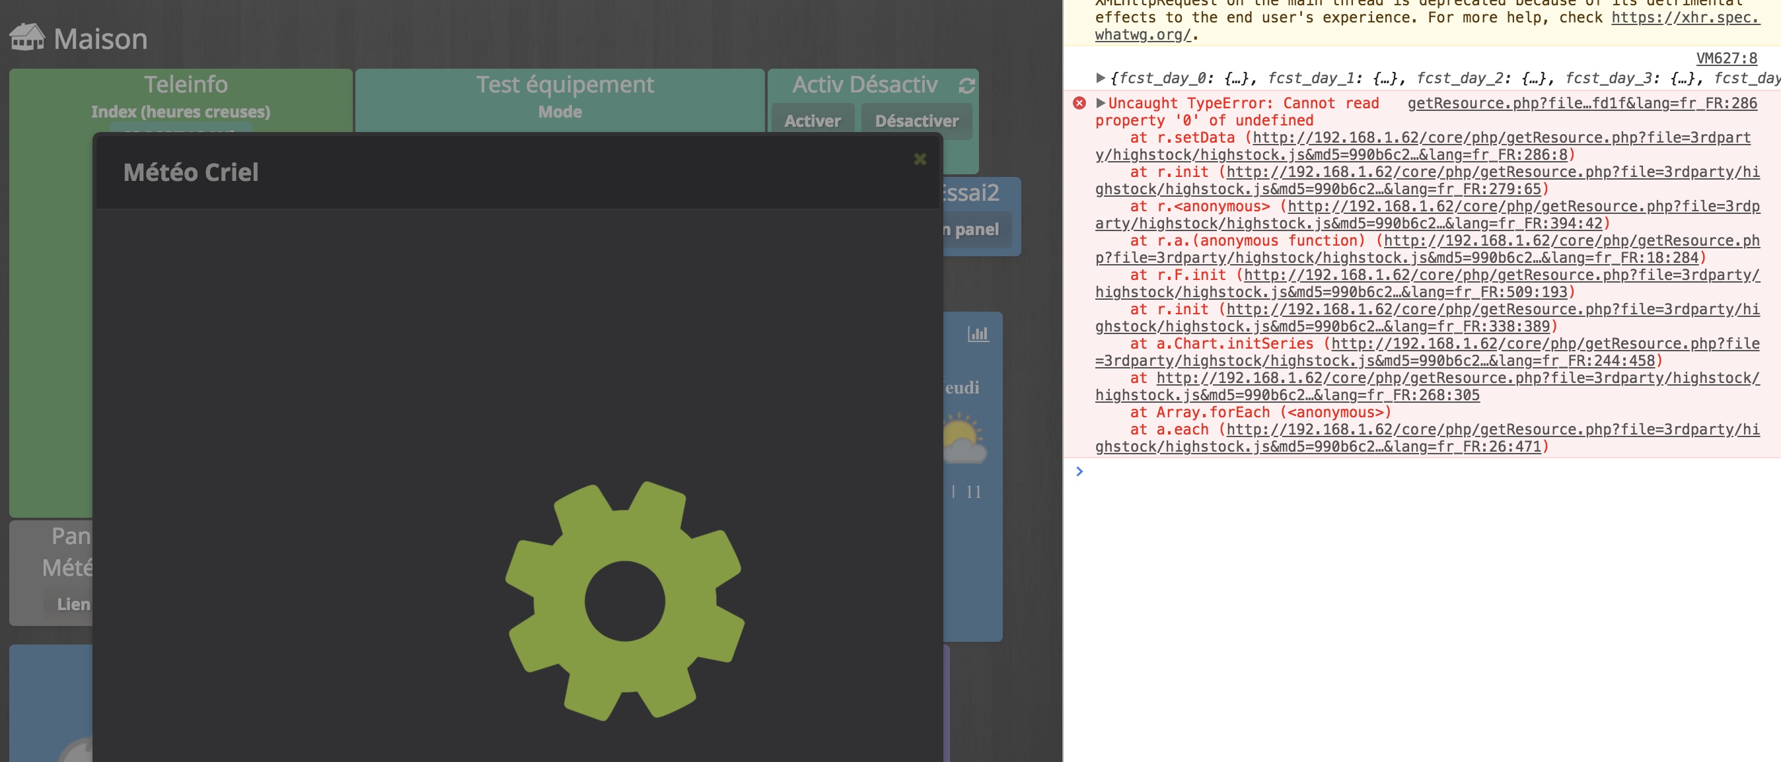Screen dimensions: 1781x762
Task: Click the green loading gear icon
Action: click(x=624, y=601)
